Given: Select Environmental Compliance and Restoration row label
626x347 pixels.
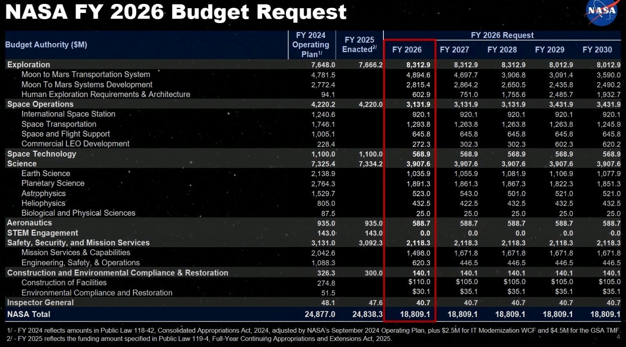Looking at the screenshot, I should coord(97,293).
